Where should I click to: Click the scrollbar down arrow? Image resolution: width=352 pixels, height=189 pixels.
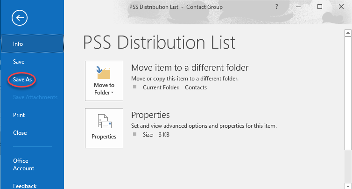348,186
